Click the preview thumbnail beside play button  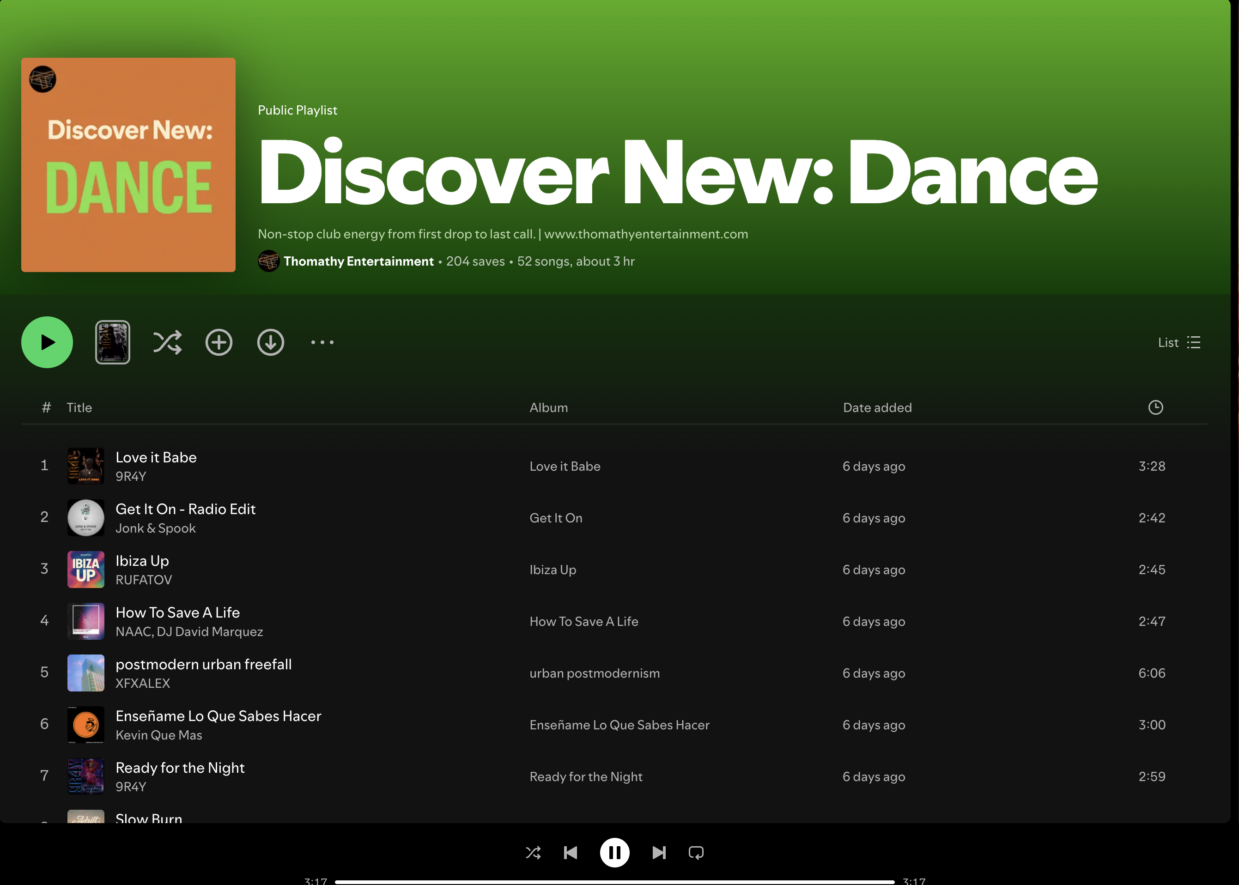point(112,342)
